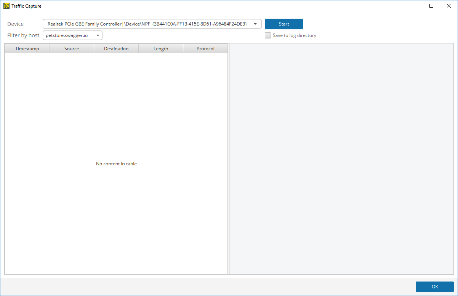Click Start to begin capturing traffic

click(283, 24)
